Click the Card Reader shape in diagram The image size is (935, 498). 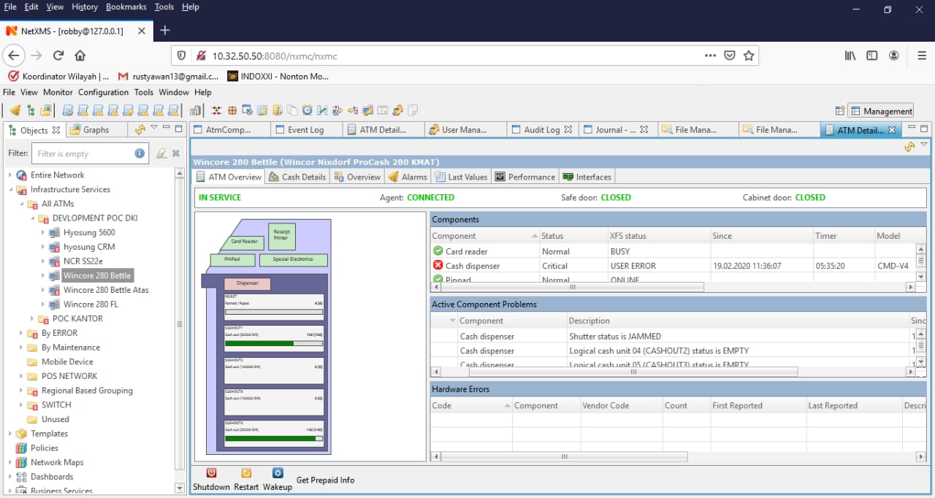point(244,241)
